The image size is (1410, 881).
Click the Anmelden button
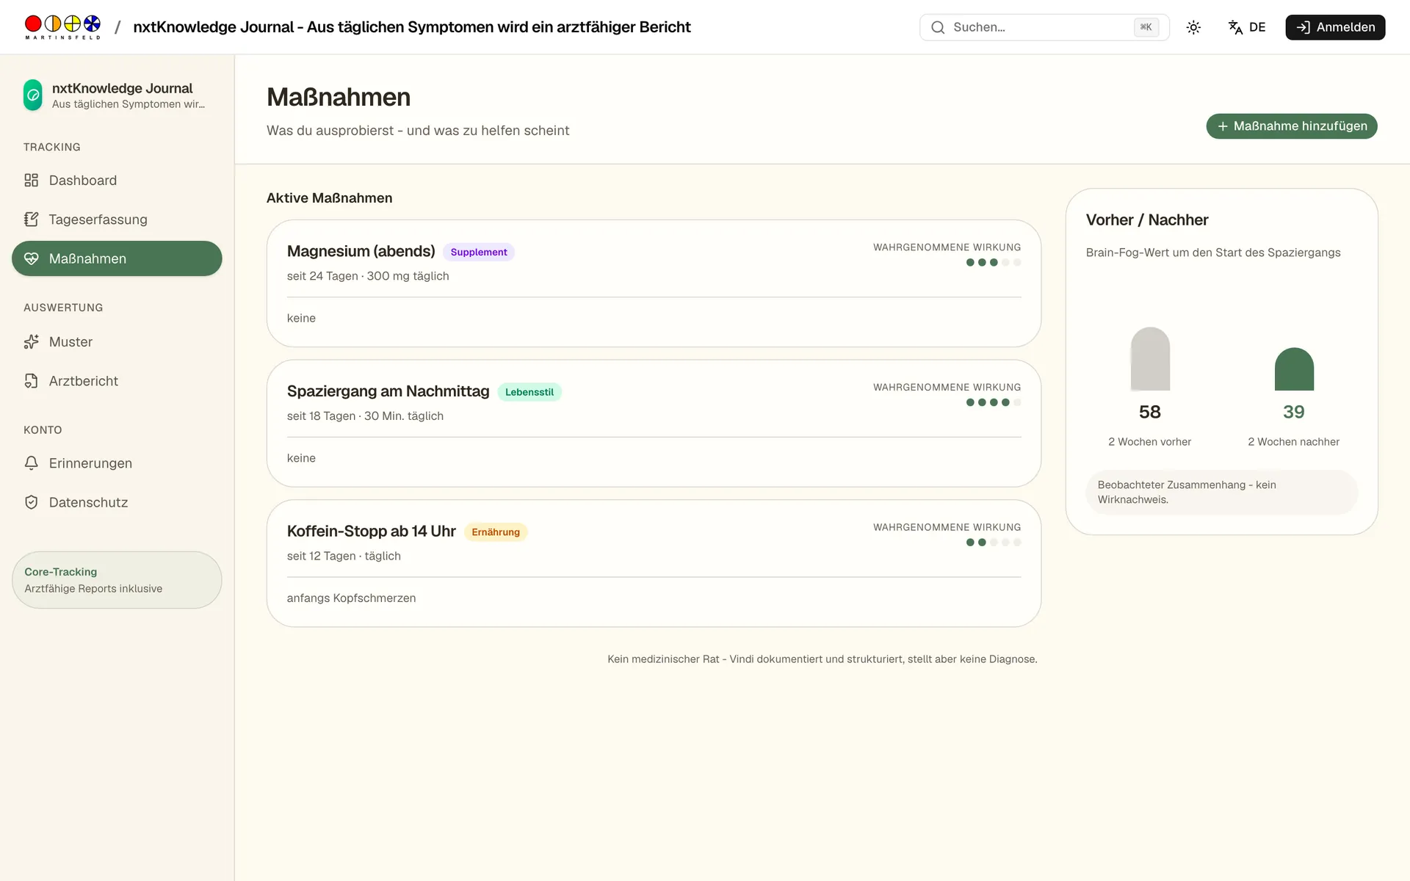click(1335, 27)
